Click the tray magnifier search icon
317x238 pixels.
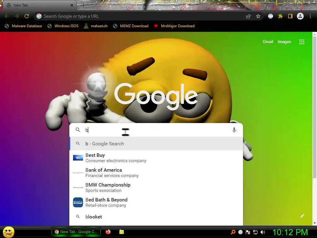pos(233,232)
